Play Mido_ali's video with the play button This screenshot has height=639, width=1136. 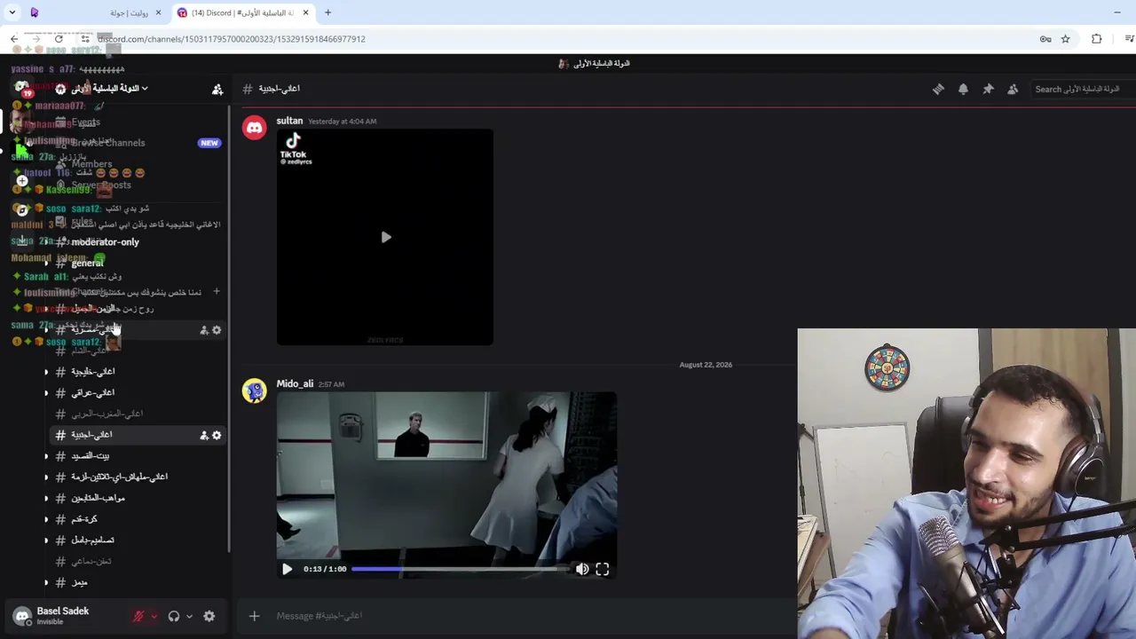(287, 569)
